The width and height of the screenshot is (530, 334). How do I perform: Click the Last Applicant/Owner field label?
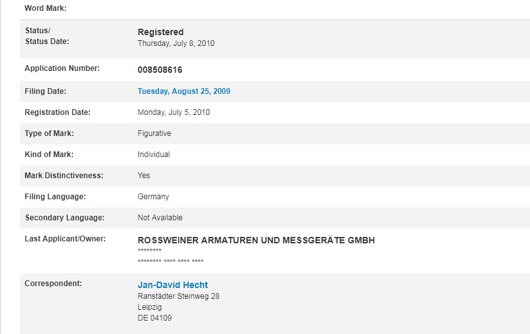tap(64, 239)
